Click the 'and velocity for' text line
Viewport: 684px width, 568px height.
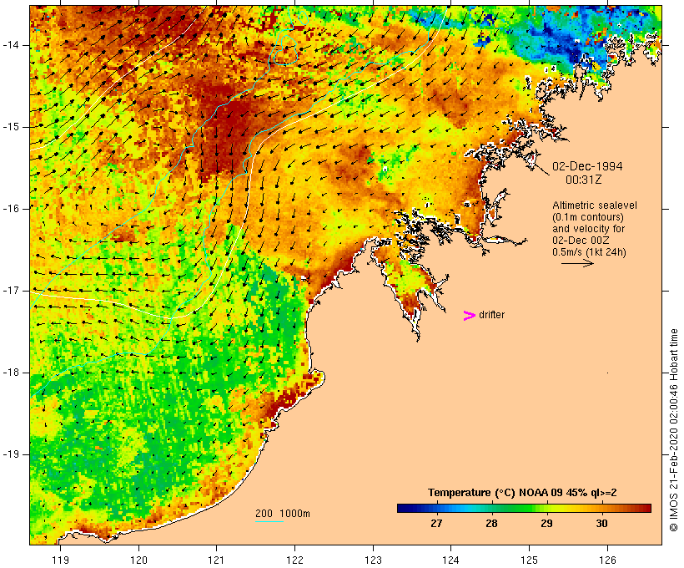pyautogui.click(x=588, y=229)
